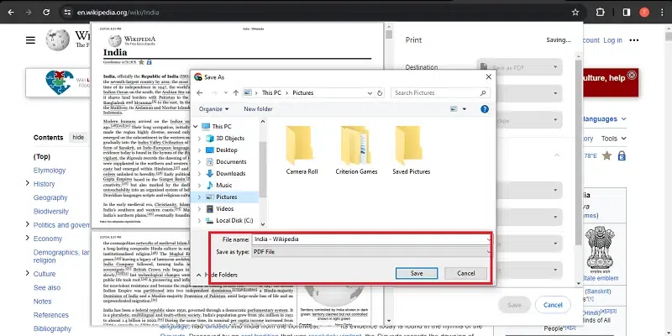Click the featured article star icon on Wikipedia
Screen dimensions: 672x336
(606, 155)
